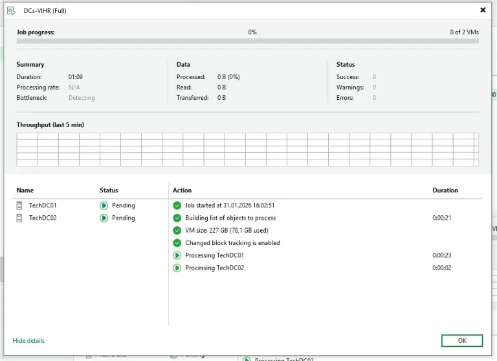Click the pending status icon for TechDC01

click(104, 205)
